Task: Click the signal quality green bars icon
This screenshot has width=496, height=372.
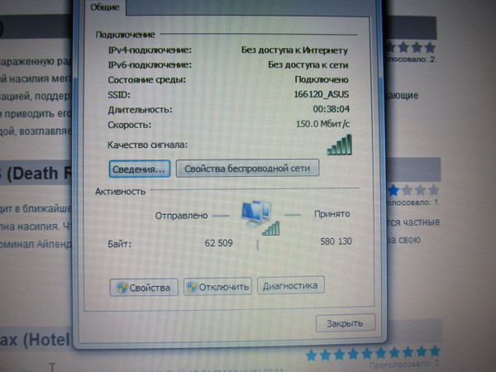Action: [x=339, y=145]
